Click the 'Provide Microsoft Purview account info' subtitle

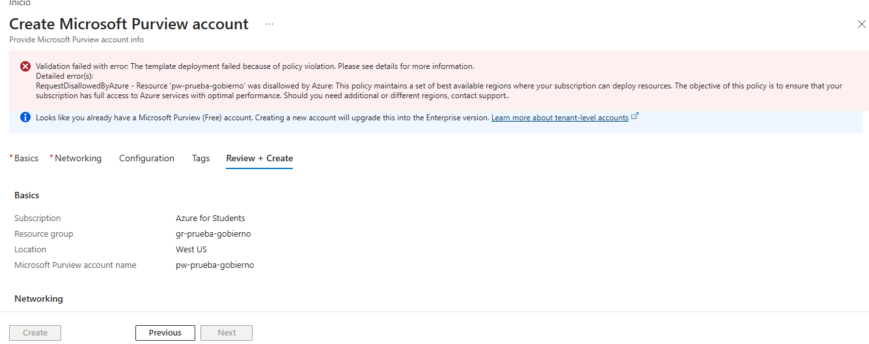coord(77,40)
